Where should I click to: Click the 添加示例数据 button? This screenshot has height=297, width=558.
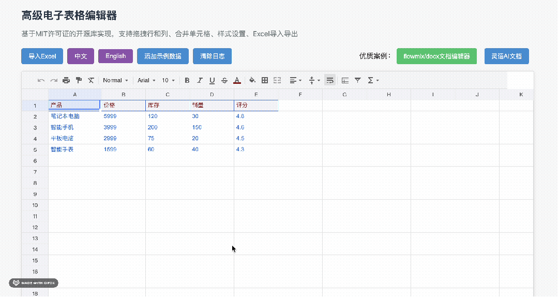(x=162, y=56)
